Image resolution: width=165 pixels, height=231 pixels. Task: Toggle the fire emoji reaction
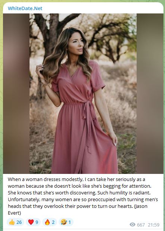[50, 222]
